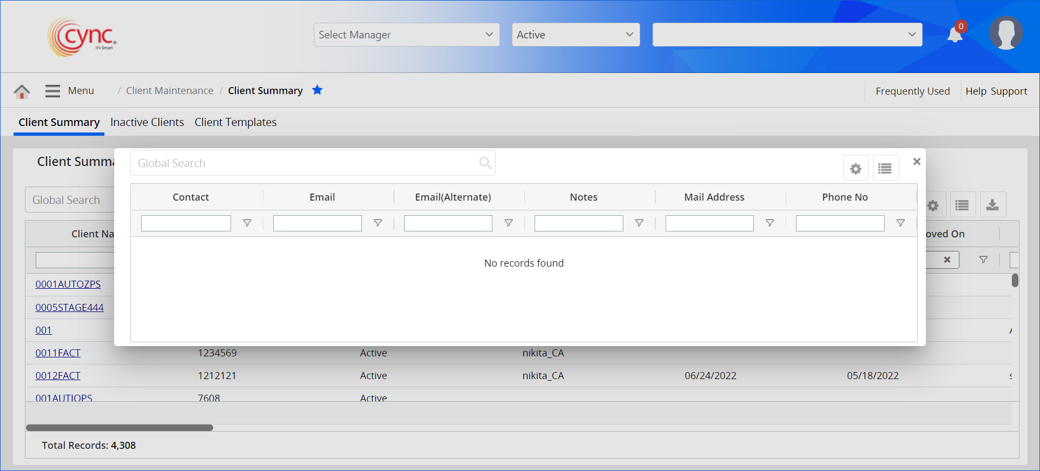
Task: Expand the empty client selector dropdown
Action: pos(787,35)
